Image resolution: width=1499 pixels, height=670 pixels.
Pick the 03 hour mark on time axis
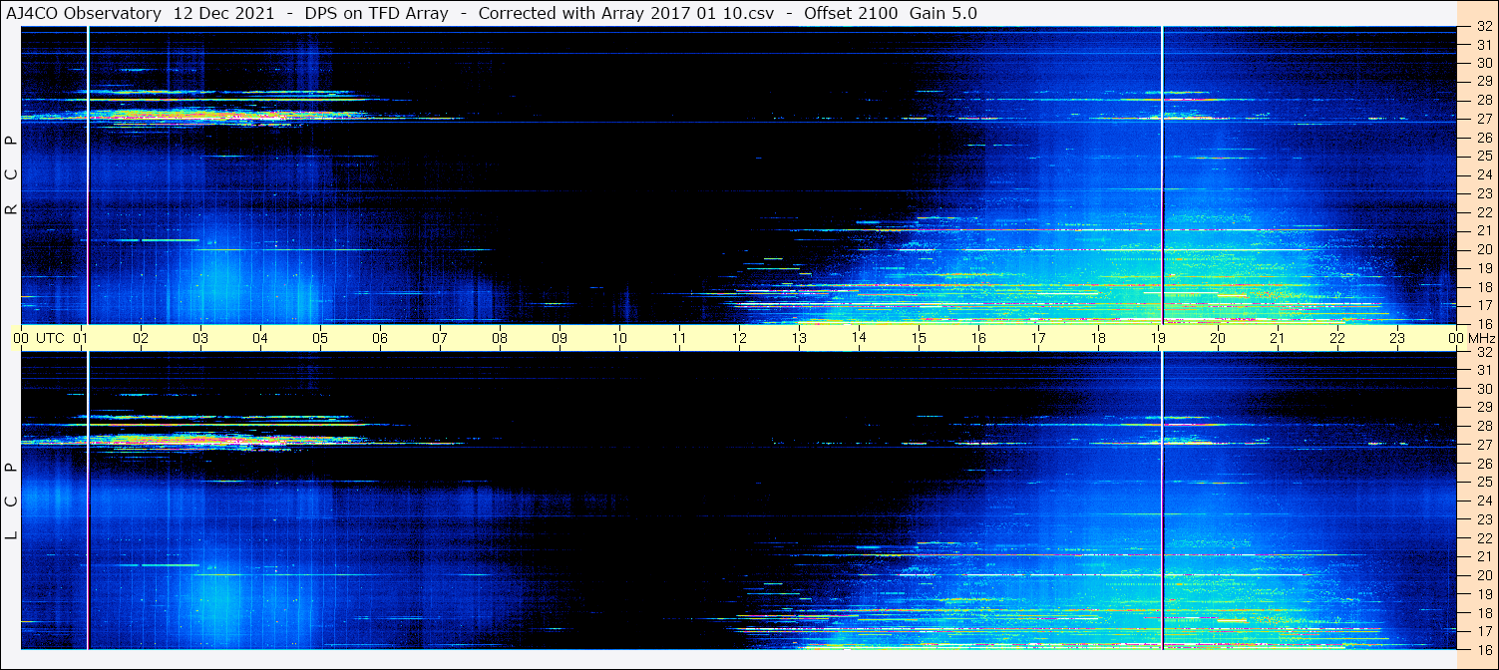pyautogui.click(x=200, y=338)
